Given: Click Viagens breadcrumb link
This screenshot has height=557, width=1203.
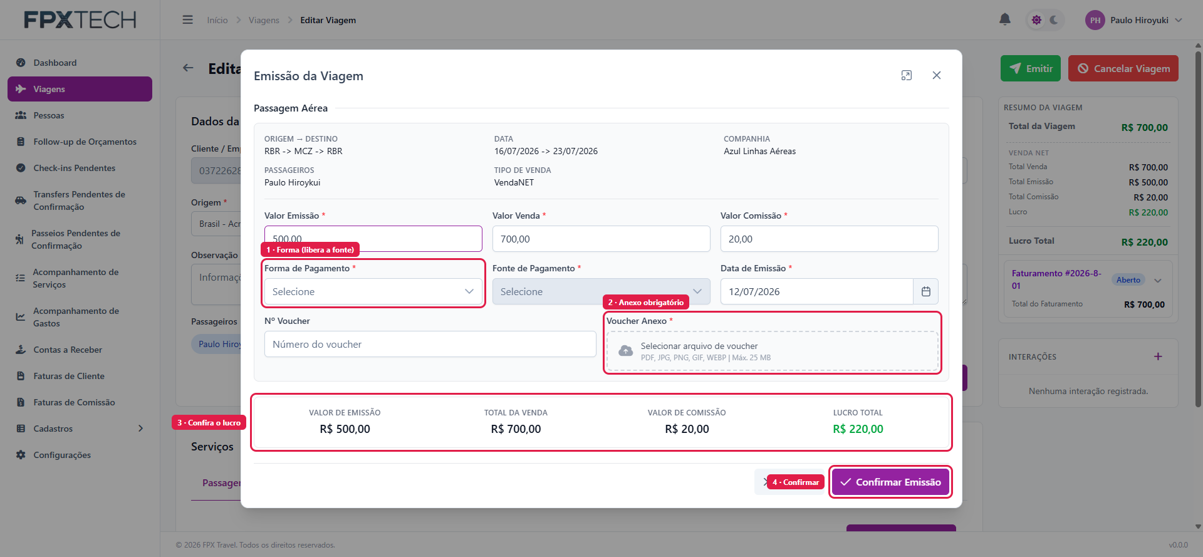Looking at the screenshot, I should [x=264, y=20].
